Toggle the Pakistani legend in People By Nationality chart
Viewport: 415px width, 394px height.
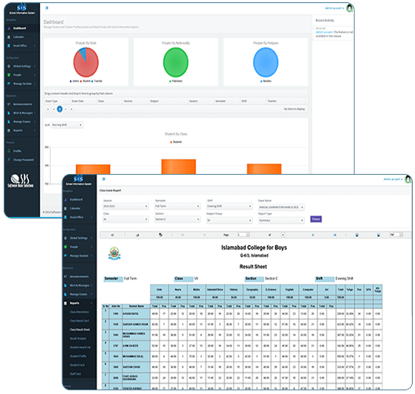pos(176,81)
